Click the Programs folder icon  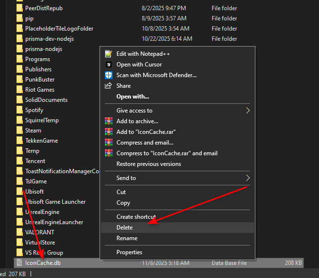[19, 59]
